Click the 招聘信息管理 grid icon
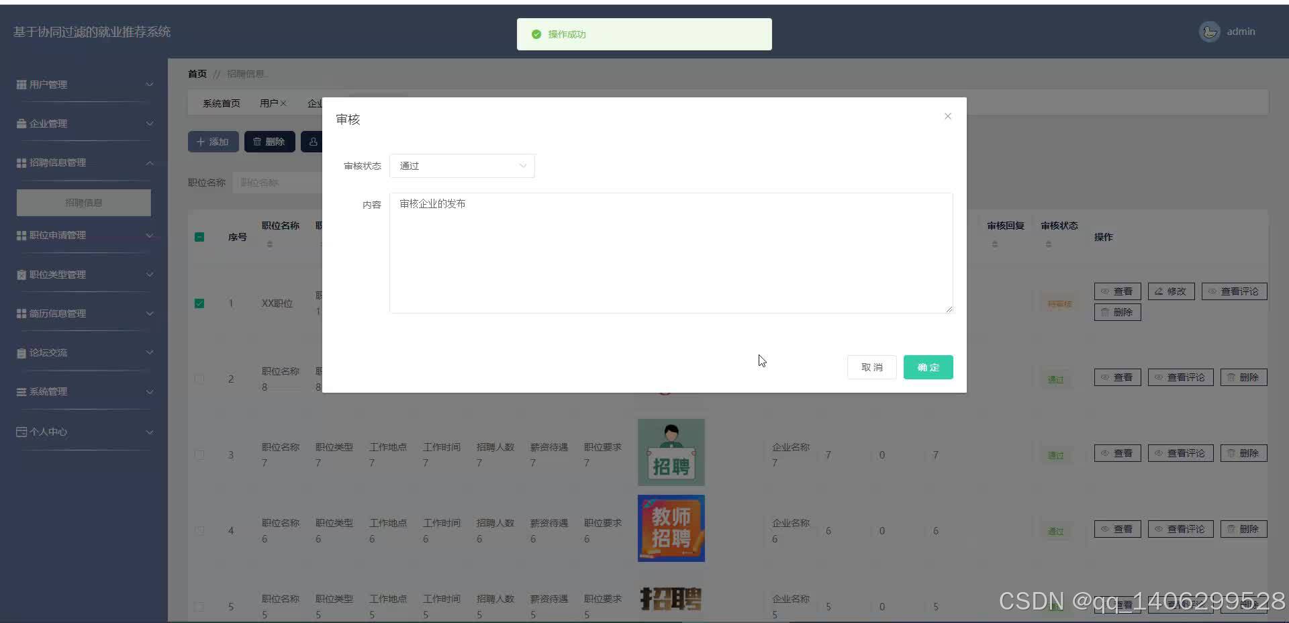The image size is (1289, 623). 21,162
